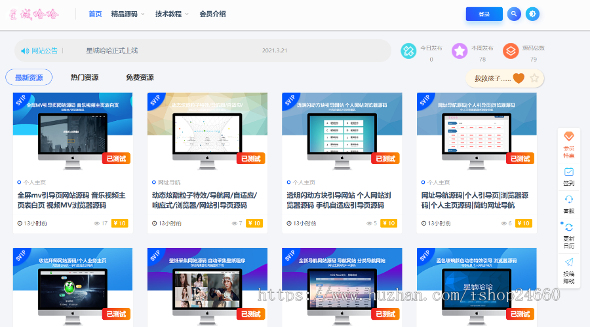Open the search magnifier icon

point(514,14)
